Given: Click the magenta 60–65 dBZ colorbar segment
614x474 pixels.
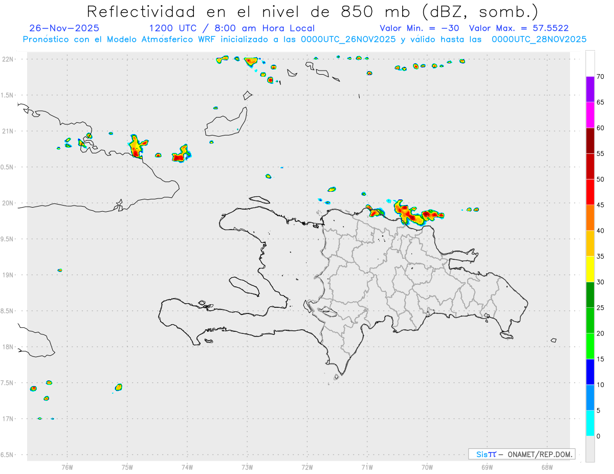Looking at the screenshot, I should click(590, 115).
